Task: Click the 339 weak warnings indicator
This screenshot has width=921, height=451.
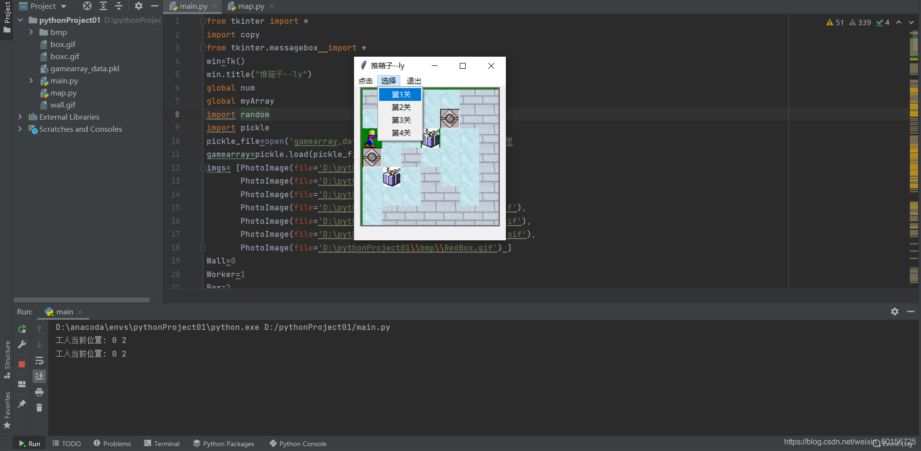Action: point(860,22)
